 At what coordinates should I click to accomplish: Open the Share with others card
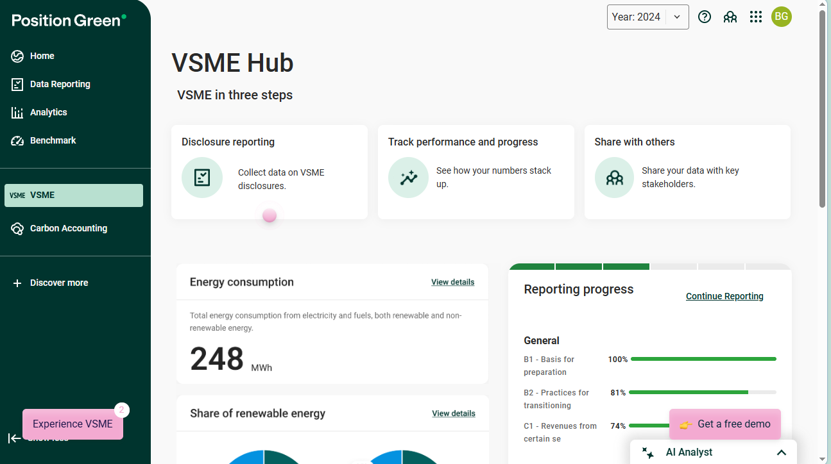pyautogui.click(x=687, y=172)
